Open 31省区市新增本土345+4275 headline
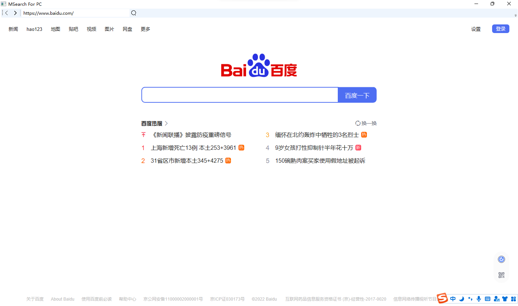Viewport: 518px width, 306px height. point(187,161)
